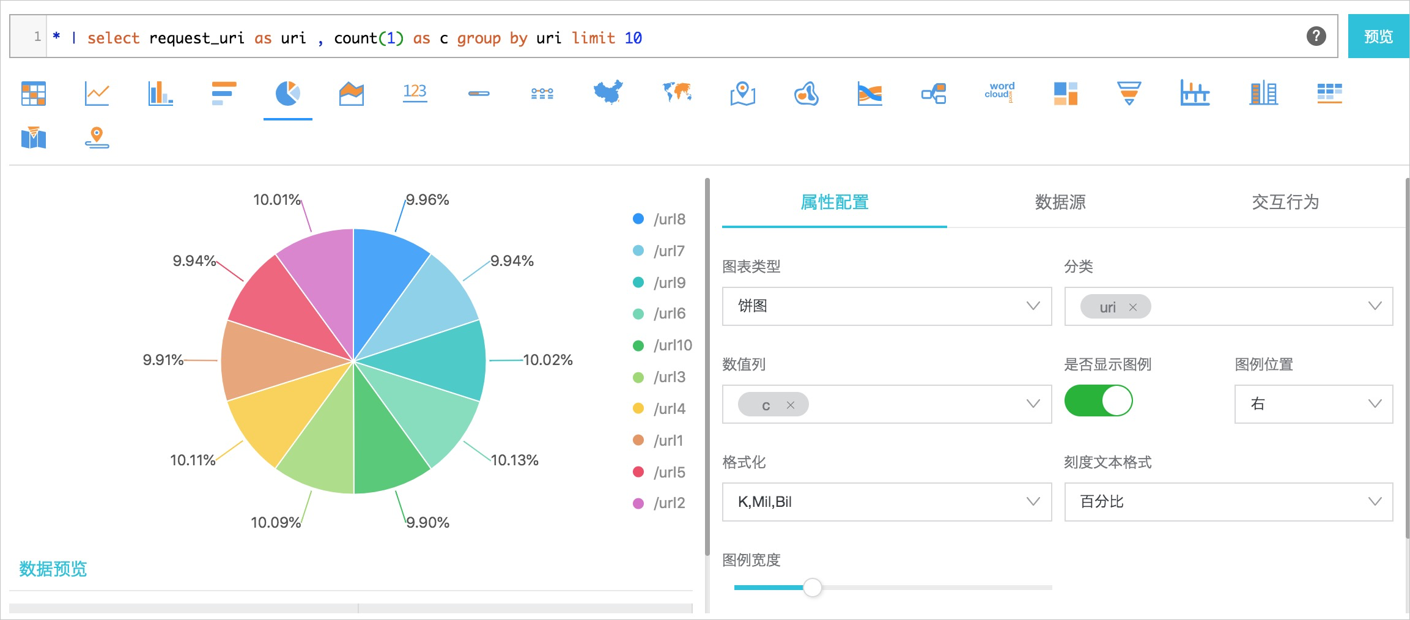1410x620 pixels.
Task: Select the China map chart icon
Action: pyautogui.click(x=608, y=93)
